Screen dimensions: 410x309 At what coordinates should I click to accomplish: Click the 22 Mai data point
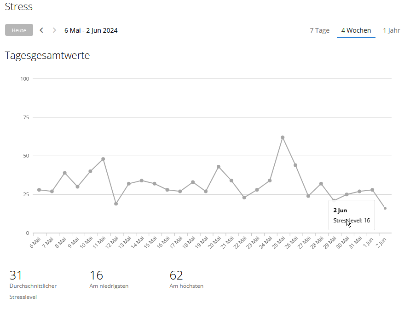(244, 198)
